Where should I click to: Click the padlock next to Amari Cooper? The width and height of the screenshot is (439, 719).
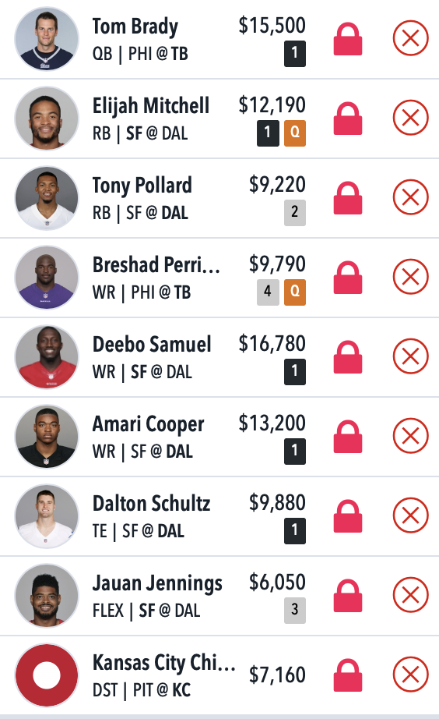pyautogui.click(x=348, y=437)
